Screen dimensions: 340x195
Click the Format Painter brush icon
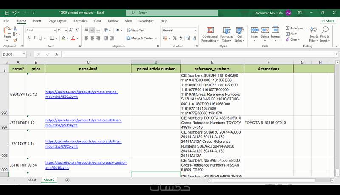coord(15,40)
